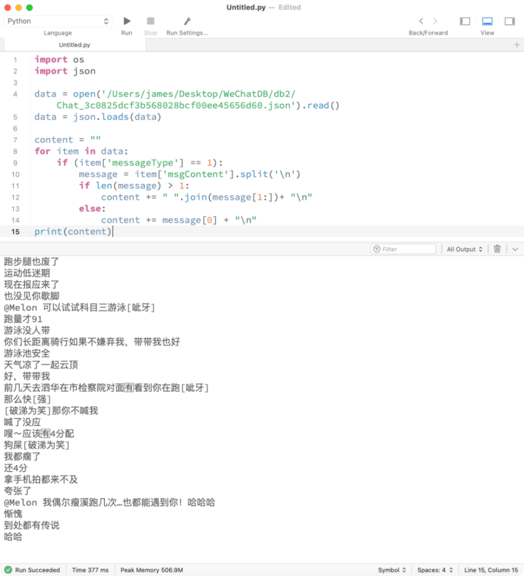Click the filter icon in search field
Screen dimensions: 524x576
pos(377,249)
